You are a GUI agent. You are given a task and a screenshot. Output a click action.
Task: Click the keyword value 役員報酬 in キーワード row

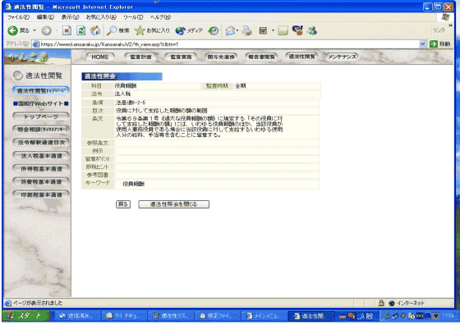point(133,184)
